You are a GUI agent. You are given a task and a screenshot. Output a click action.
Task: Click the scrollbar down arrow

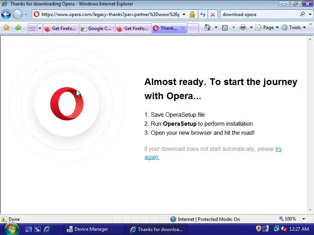[x=310, y=210]
